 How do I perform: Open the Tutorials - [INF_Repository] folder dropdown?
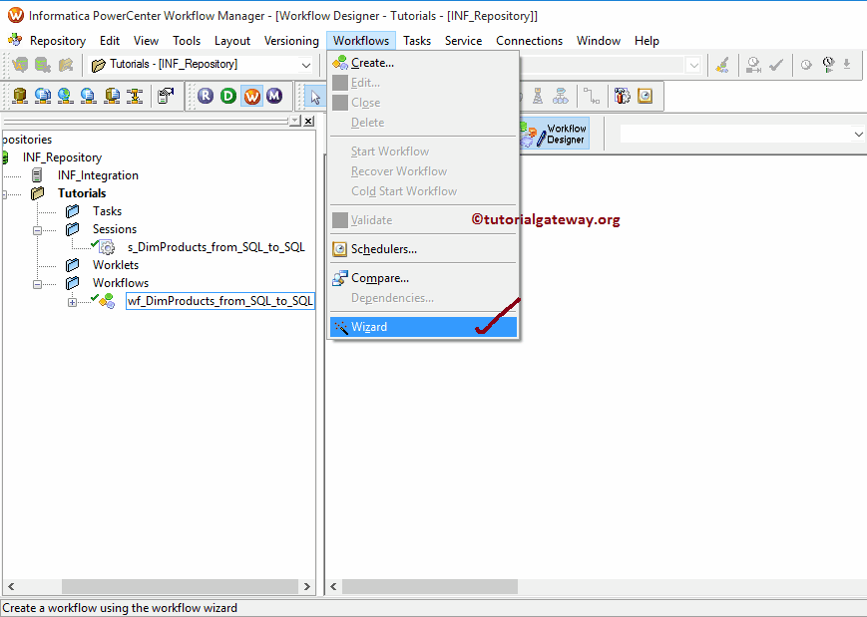304,63
